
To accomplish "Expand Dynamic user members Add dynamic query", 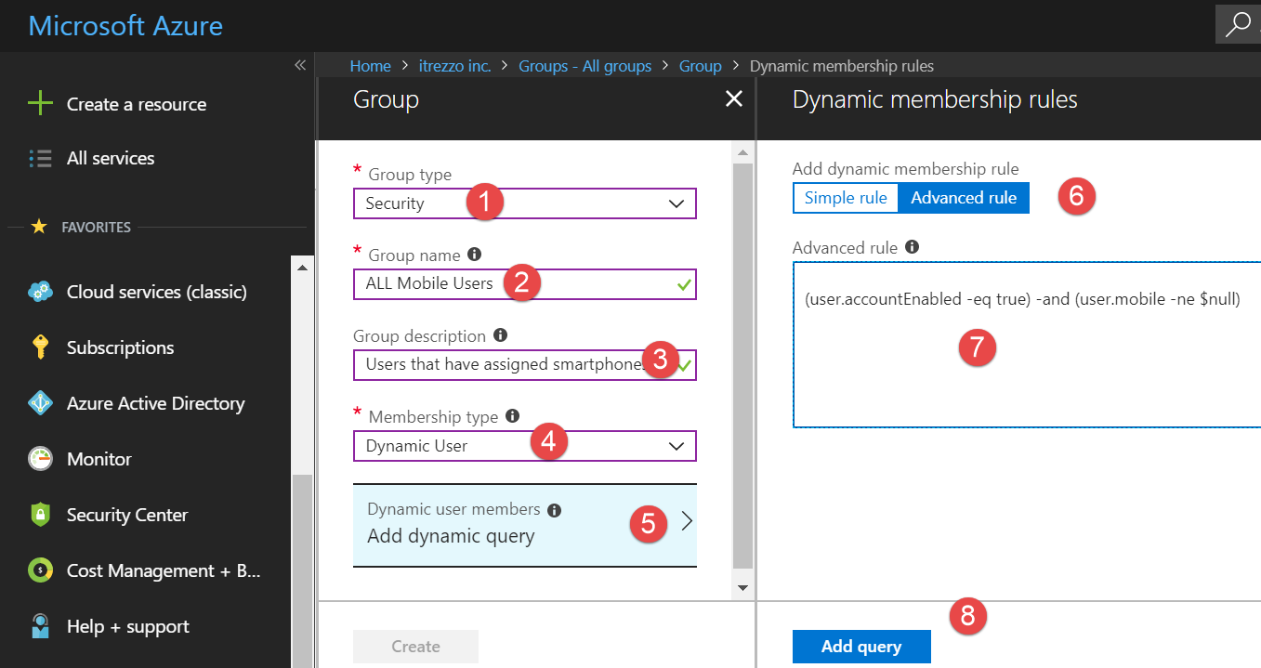I will coord(524,524).
